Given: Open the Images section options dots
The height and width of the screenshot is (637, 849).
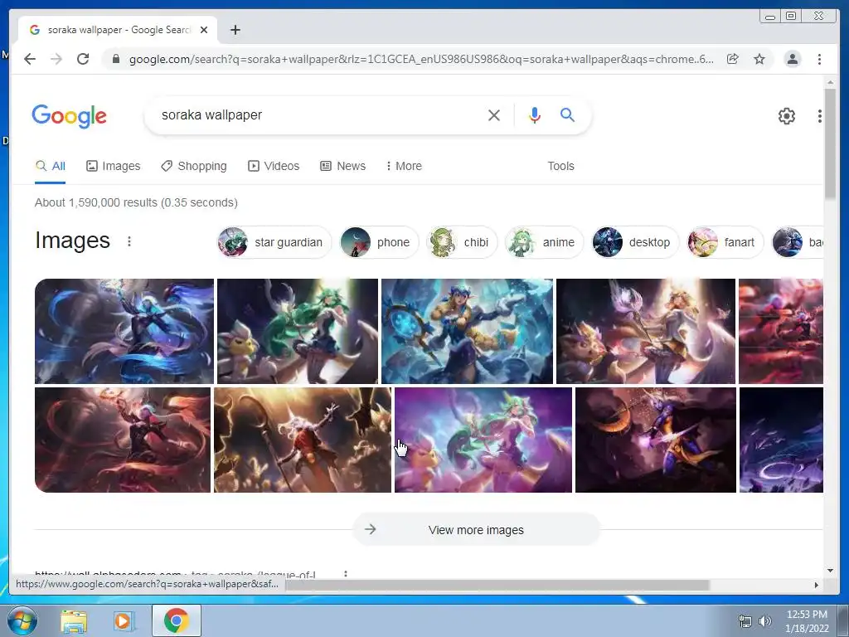Looking at the screenshot, I should coord(129,241).
